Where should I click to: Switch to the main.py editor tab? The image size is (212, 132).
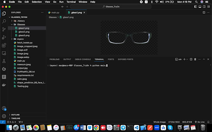pyautogui.click(x=54, y=12)
